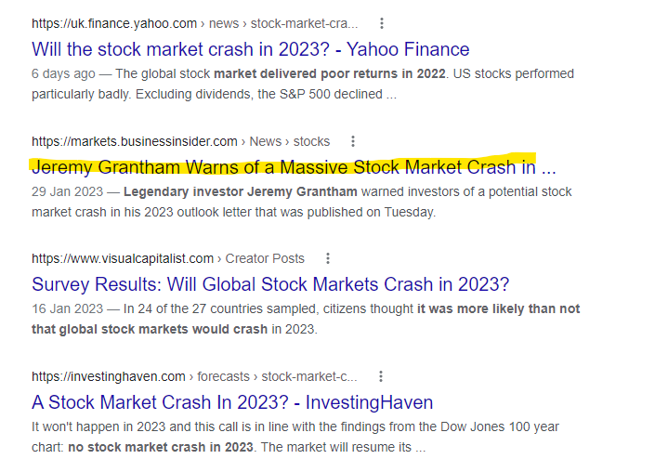The image size is (668, 472).
Task: Click the https://markets.businessinsider.com URL text
Action: pos(135,141)
